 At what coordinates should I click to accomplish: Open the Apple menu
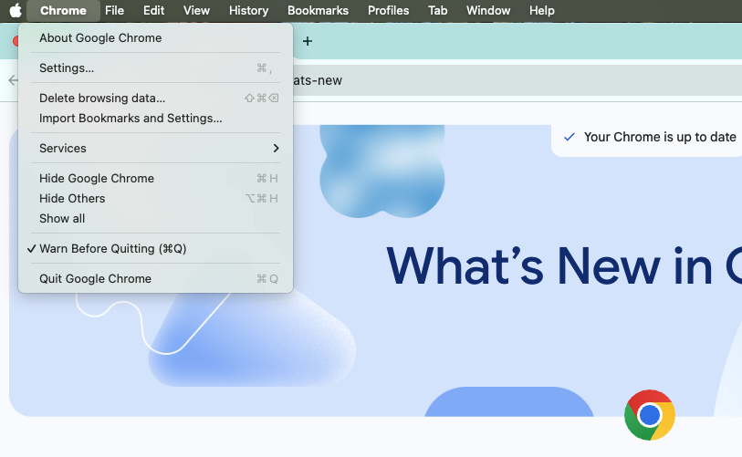coord(16,10)
